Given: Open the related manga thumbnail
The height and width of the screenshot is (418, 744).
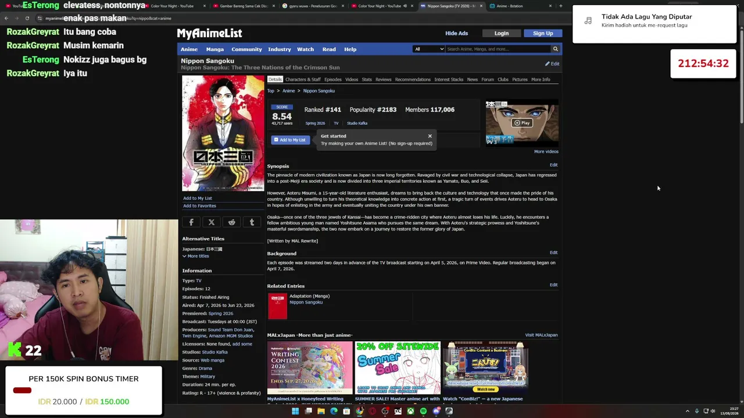Looking at the screenshot, I should [x=277, y=306].
